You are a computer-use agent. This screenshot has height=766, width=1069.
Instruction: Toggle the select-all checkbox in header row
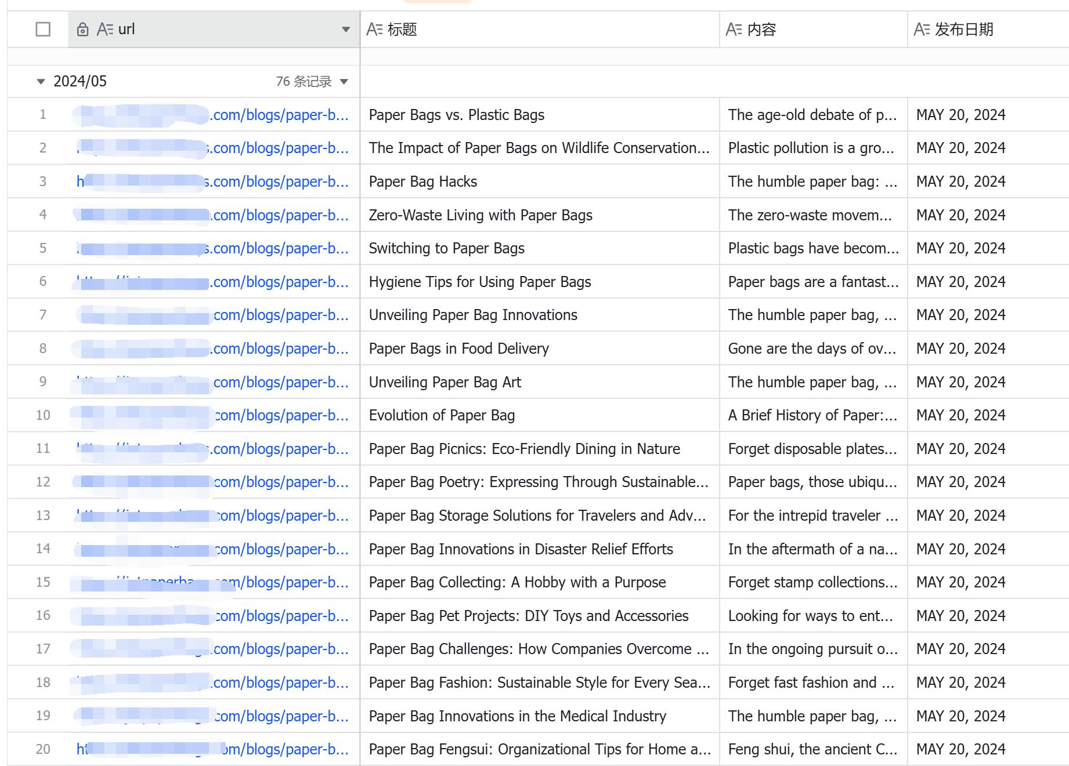coord(43,30)
